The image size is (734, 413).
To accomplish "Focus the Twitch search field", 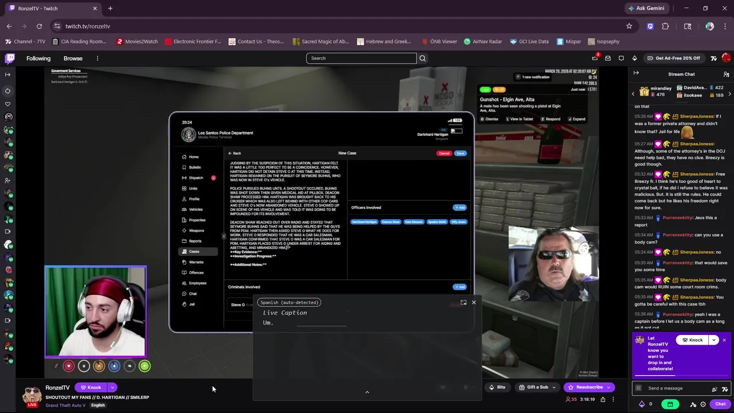I will [x=361, y=58].
